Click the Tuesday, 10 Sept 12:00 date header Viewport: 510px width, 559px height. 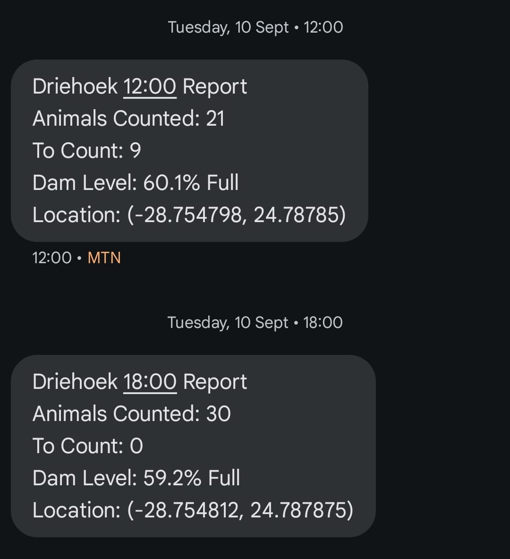[255, 27]
